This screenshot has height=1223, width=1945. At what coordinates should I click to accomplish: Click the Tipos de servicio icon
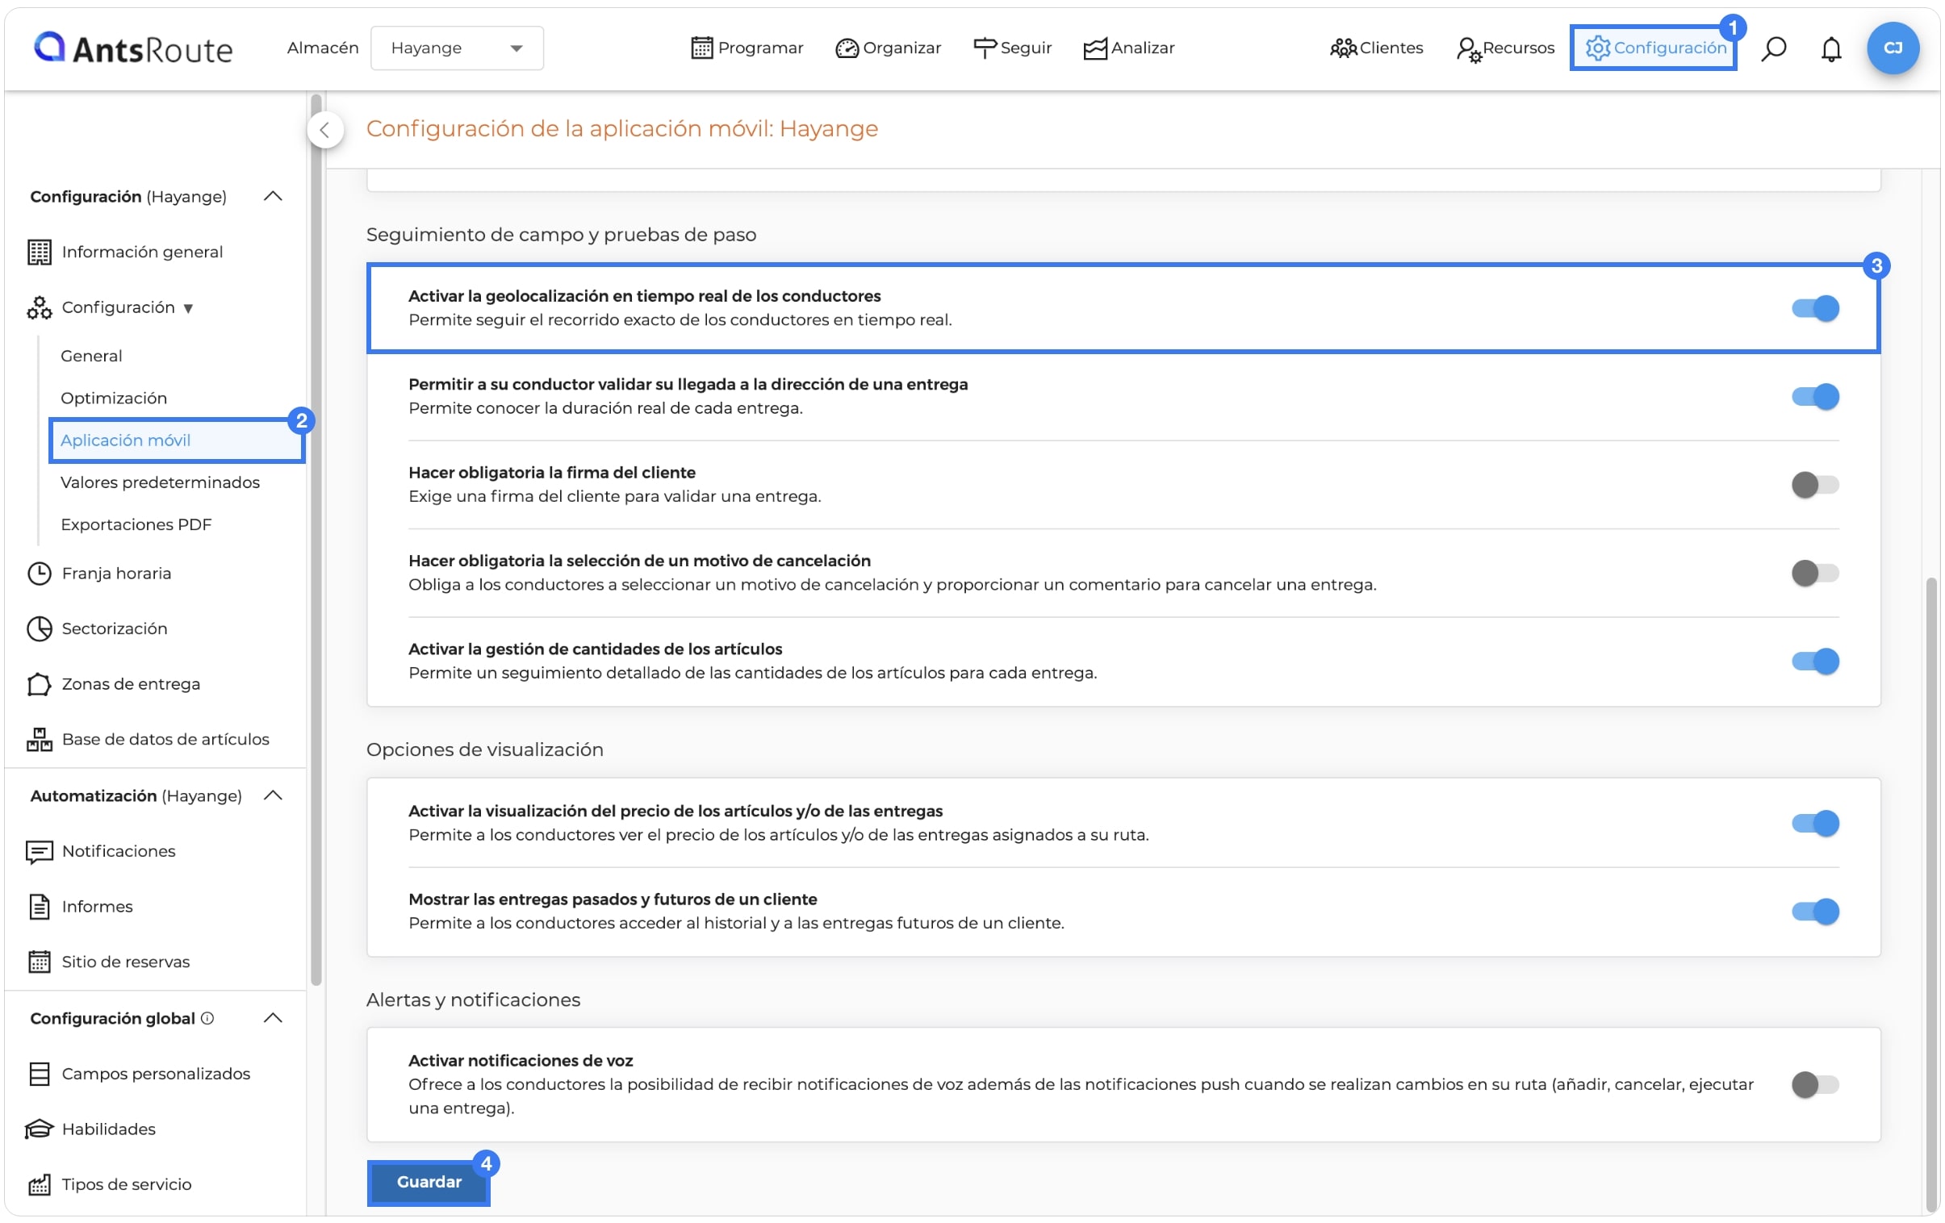coord(39,1184)
